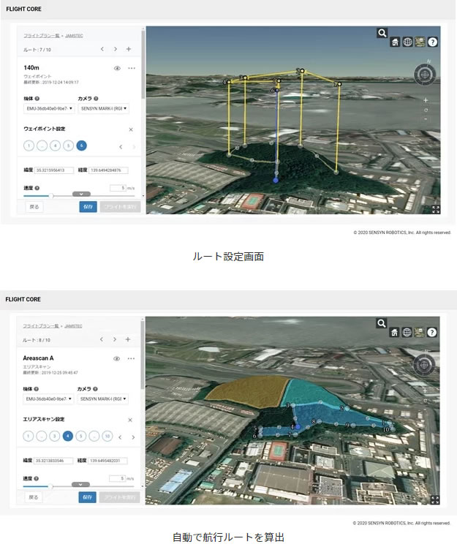Screen dimensions: 457x555
Task: Show next points in エリアスキャン設定
Action: pyautogui.click(x=133, y=437)
